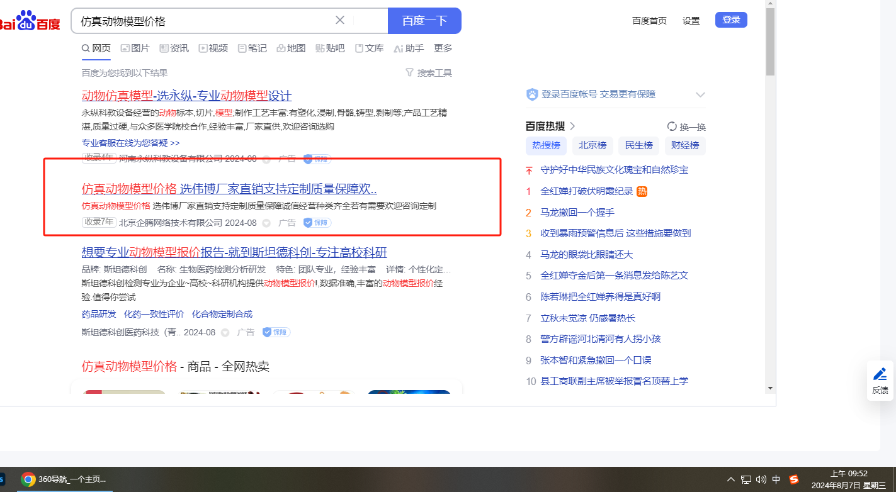Switch to the 贴吧 tab
896x492 pixels.
331,48
